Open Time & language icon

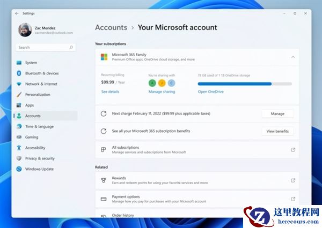click(19, 126)
